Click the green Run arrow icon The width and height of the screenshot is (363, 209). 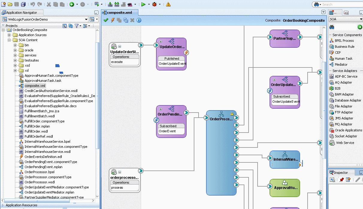pos(143,4)
